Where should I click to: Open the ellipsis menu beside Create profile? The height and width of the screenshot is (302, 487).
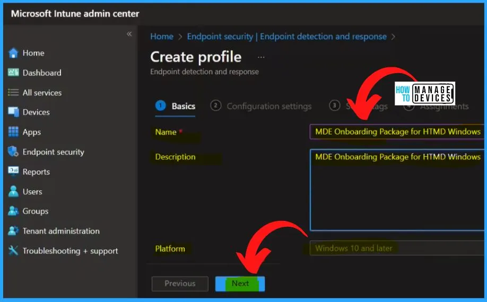[x=261, y=57]
